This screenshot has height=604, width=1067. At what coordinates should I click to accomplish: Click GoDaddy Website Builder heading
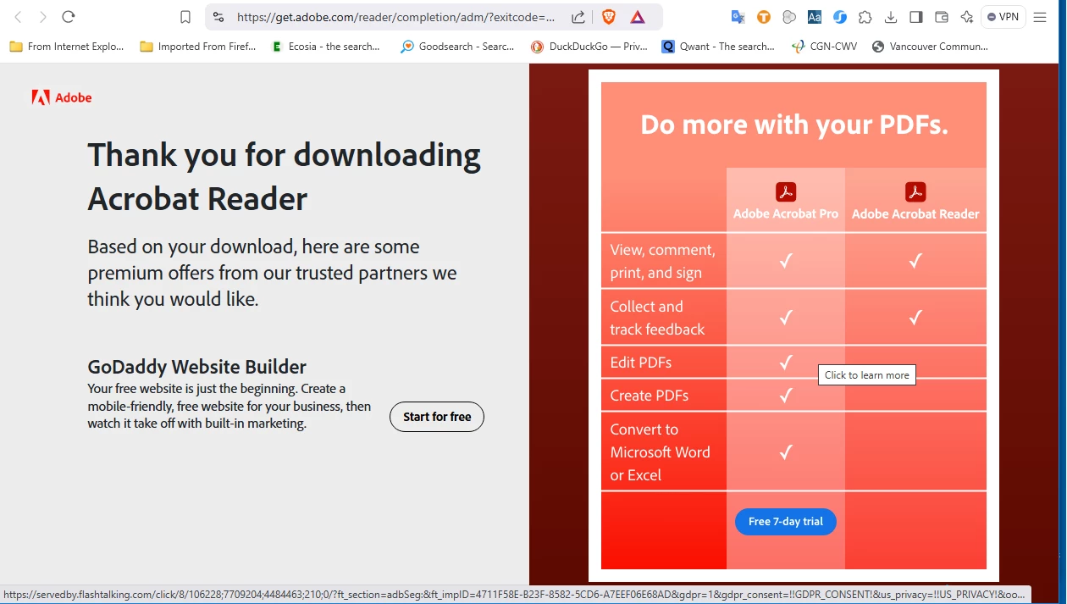click(x=196, y=367)
